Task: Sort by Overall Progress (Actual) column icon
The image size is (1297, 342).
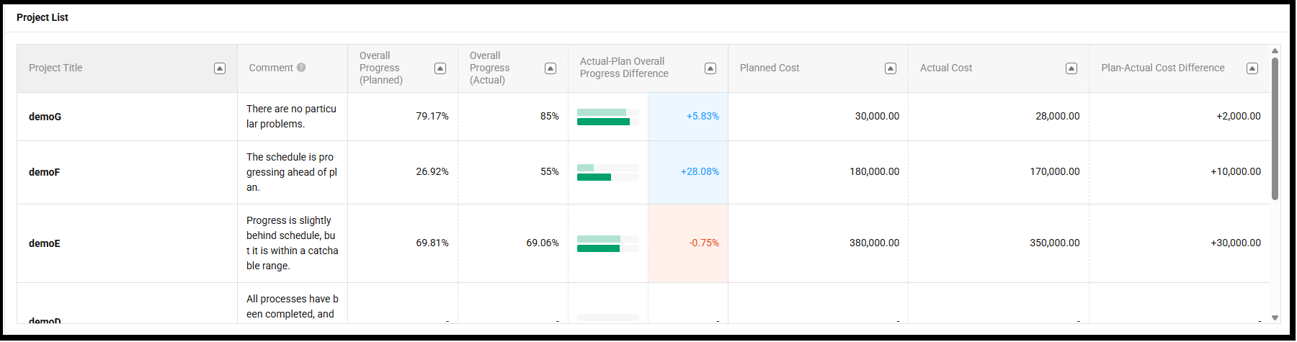Action: coord(551,68)
